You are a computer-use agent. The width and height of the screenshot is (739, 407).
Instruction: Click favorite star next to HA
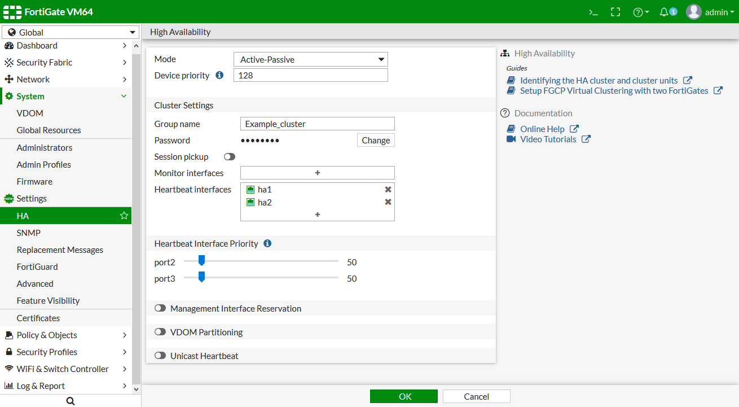click(124, 216)
